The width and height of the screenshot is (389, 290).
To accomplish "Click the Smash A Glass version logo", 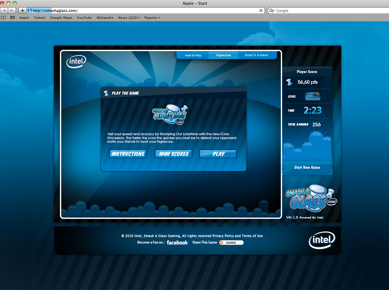I will coord(311,199).
